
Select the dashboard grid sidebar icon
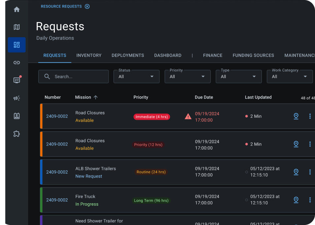[x=17, y=45]
